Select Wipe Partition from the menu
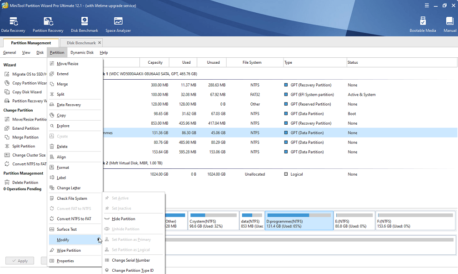458x274 pixels. click(x=75, y=250)
